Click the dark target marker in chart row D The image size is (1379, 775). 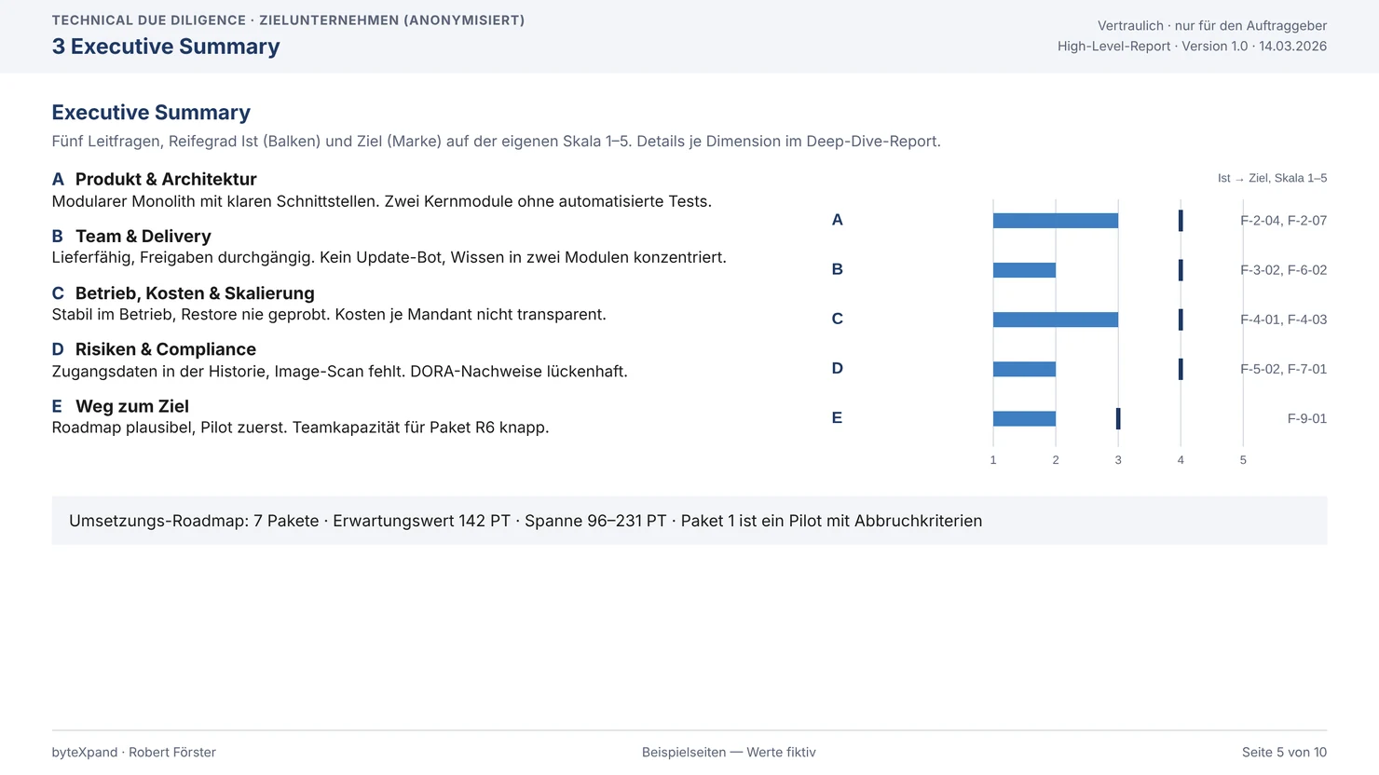click(1181, 369)
